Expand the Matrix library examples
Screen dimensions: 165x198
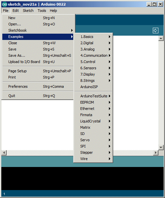coord(93,127)
